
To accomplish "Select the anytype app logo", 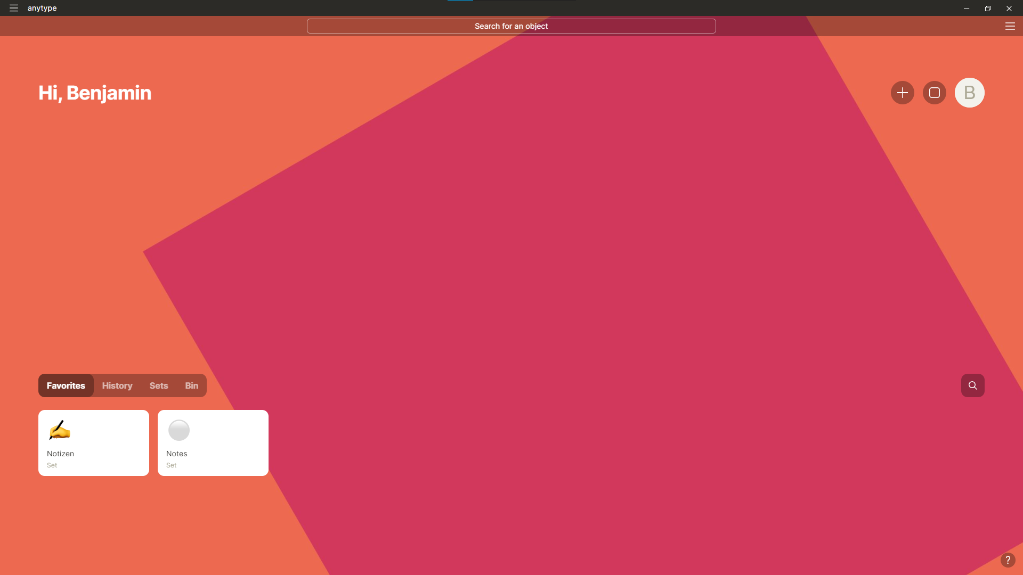I will tap(42, 8).
